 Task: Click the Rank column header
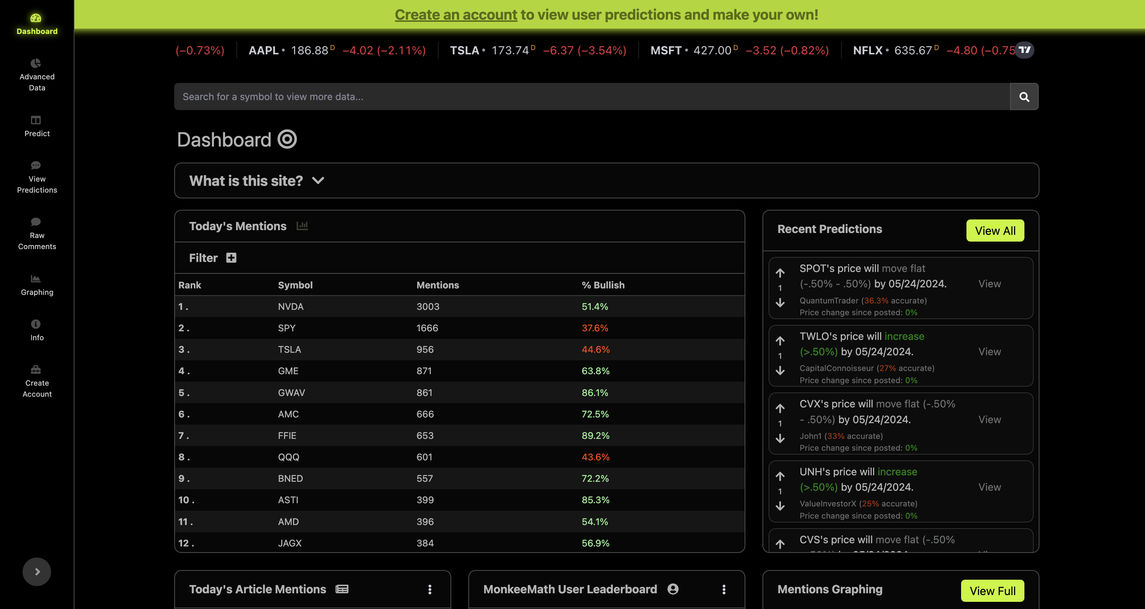click(190, 285)
